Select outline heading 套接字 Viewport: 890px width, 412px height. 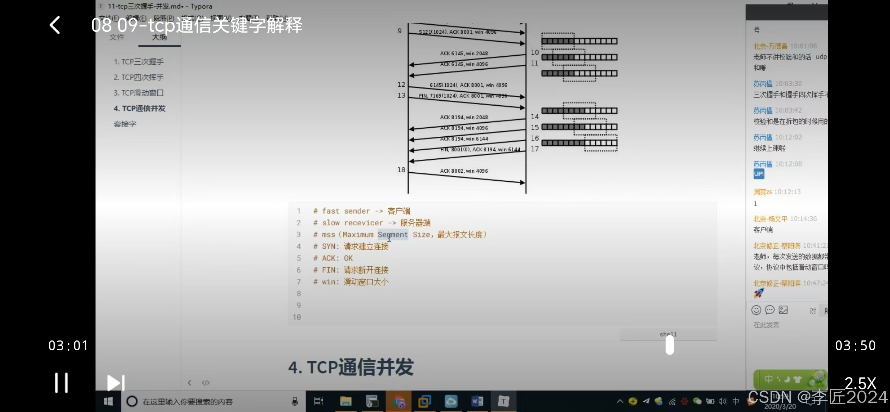coord(125,124)
